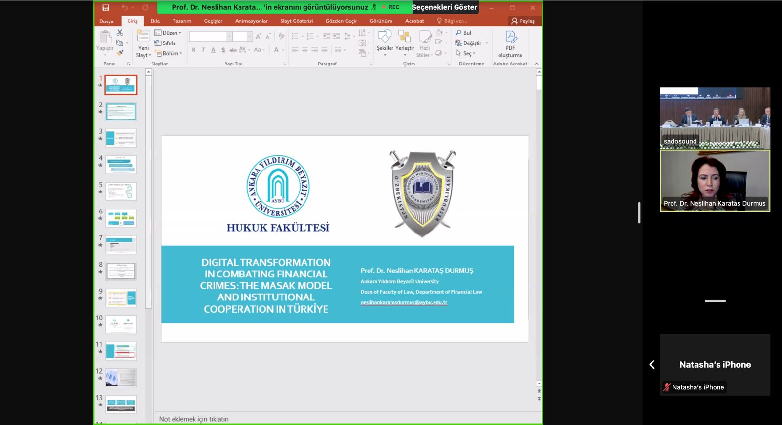
Task: Select slide 9 thumbnail in the panel
Action: tap(121, 297)
